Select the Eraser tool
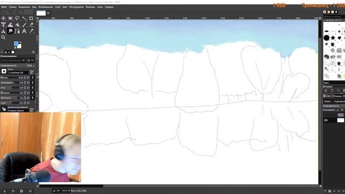 [31, 25]
